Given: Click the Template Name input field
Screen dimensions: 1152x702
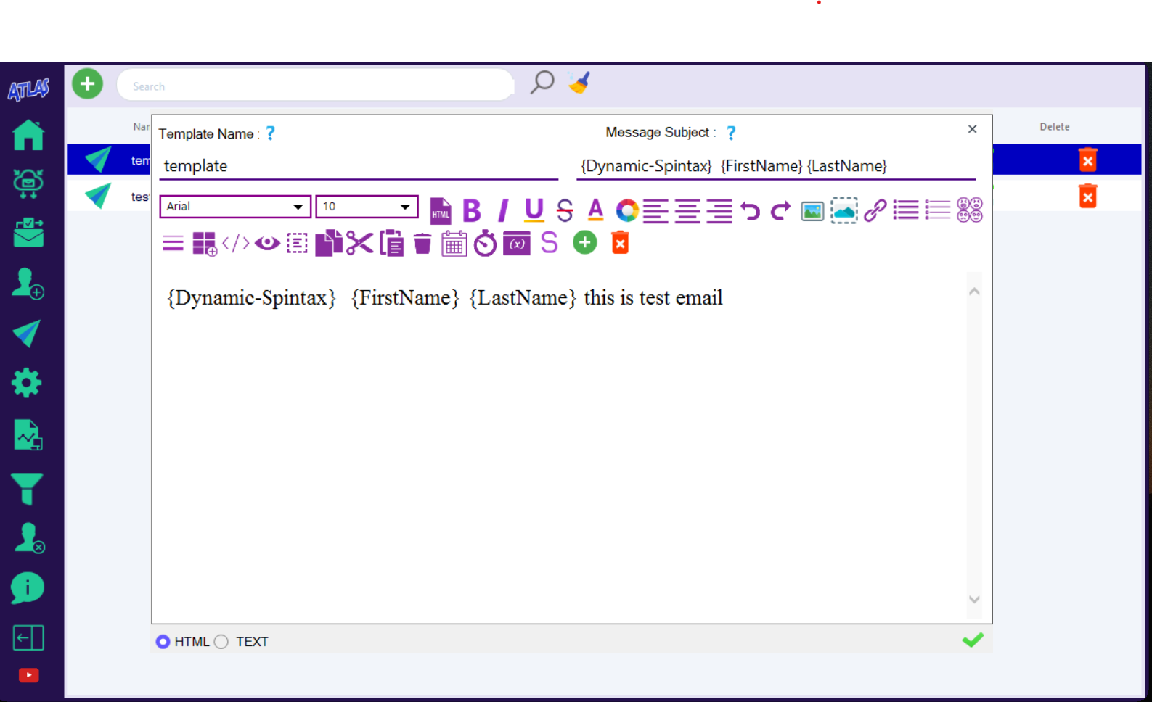Looking at the screenshot, I should click(x=359, y=166).
